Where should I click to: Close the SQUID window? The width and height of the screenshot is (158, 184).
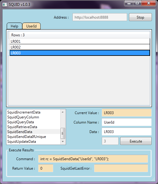[x=149, y=3]
